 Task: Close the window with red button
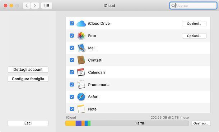point(6,6)
